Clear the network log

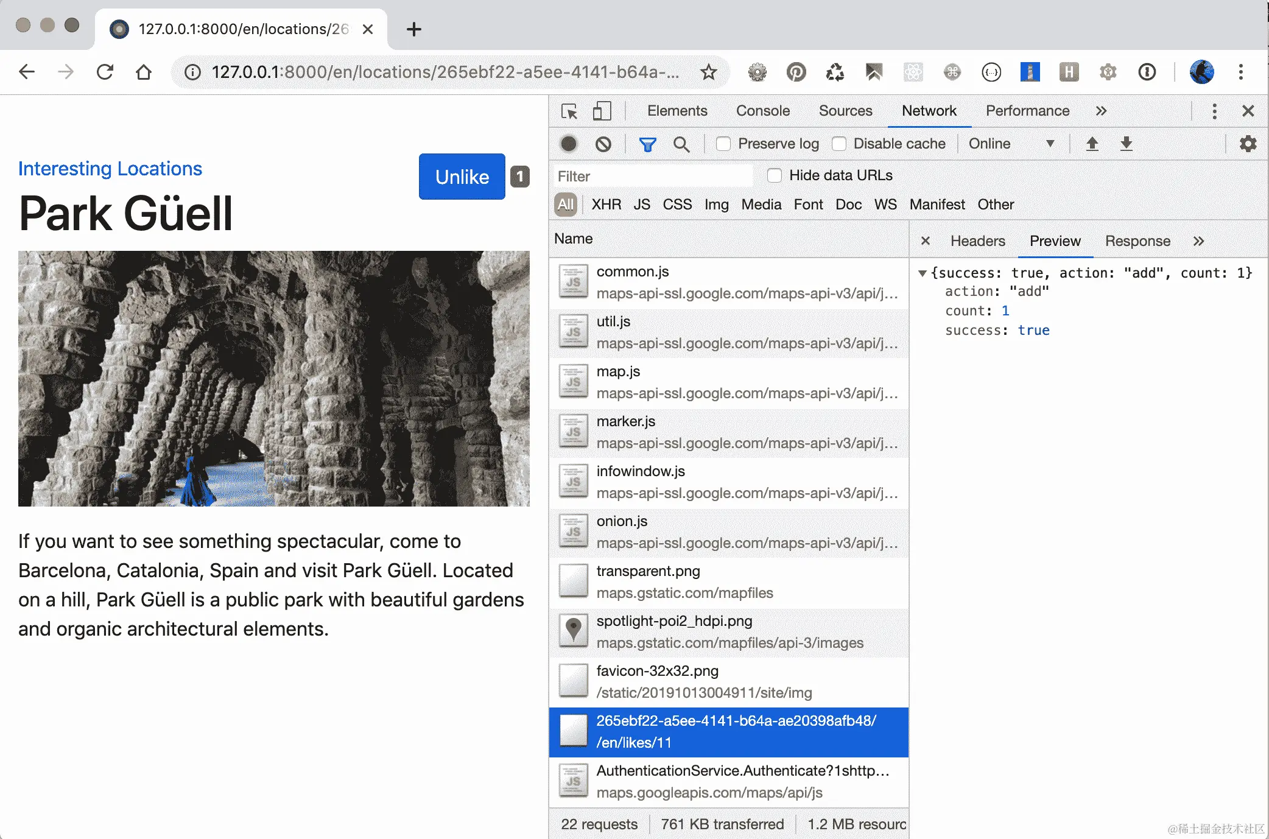click(603, 144)
